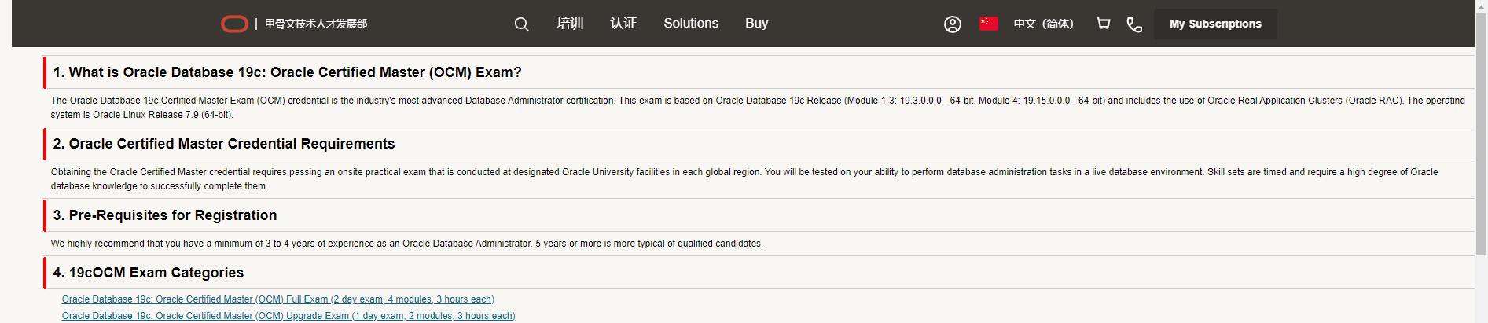Viewport: 1488px width, 323px height.
Task: Open the 中文（简体）language selector
Action: tap(1043, 24)
